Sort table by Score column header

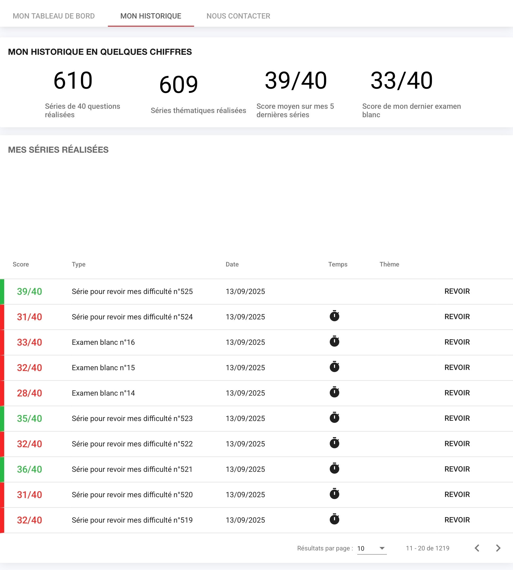click(21, 264)
